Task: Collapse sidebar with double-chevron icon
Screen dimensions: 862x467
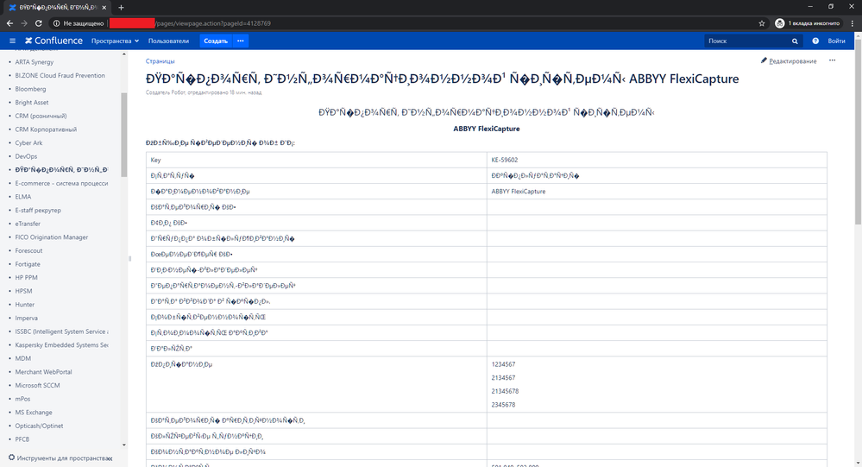Action: coord(110,458)
